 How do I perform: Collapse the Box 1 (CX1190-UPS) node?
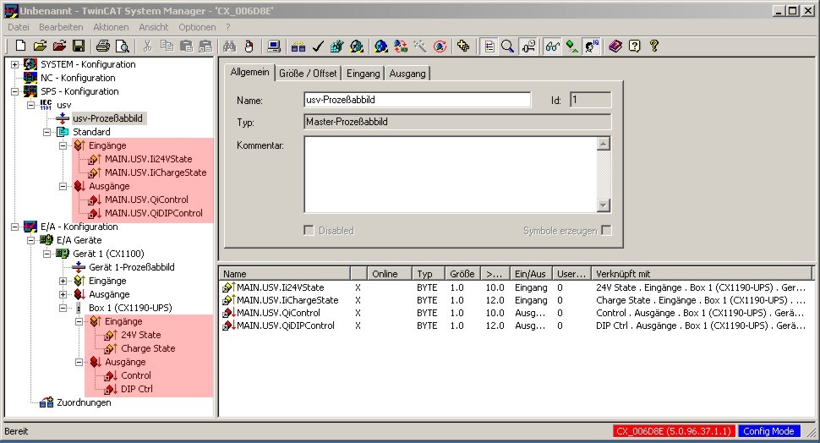[63, 308]
